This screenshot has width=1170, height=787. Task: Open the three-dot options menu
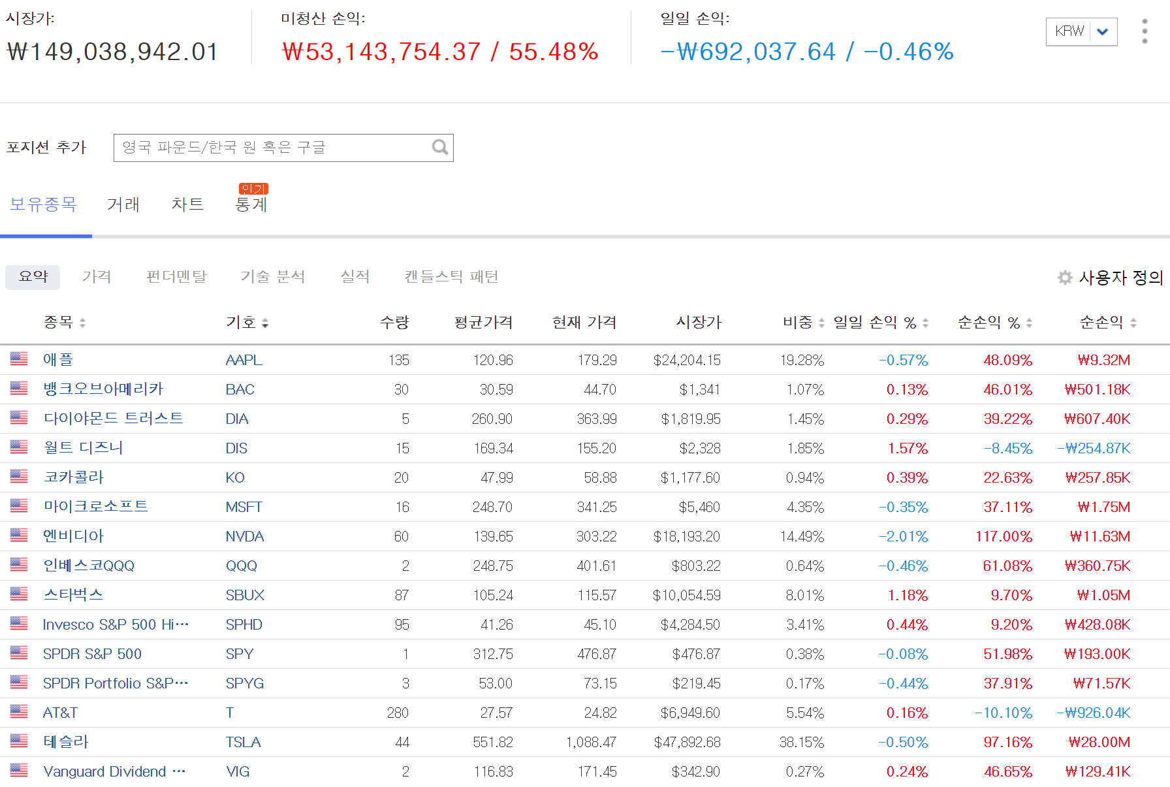pyautogui.click(x=1145, y=31)
